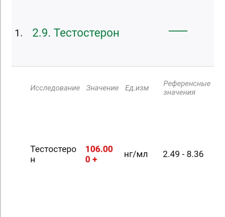Open the "2.9. Тестостерон" heading
This screenshot has height=217, width=225.
click(x=76, y=33)
